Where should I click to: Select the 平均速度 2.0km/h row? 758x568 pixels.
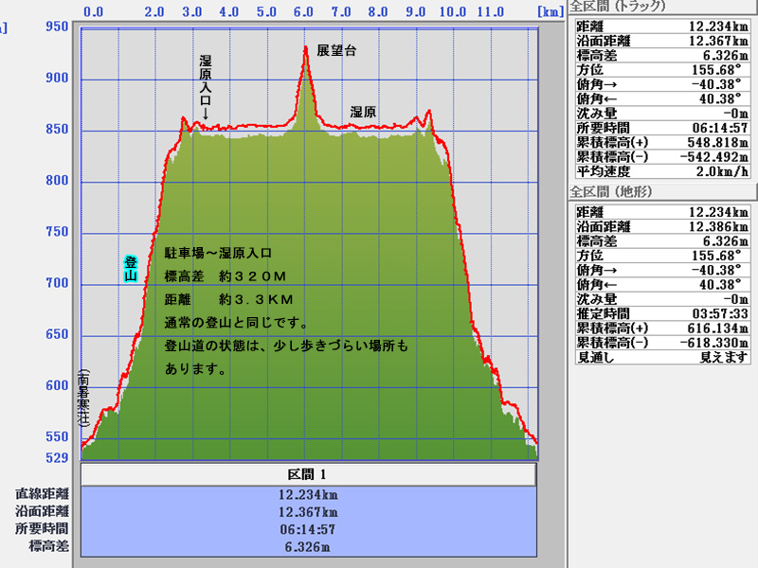[661, 171]
